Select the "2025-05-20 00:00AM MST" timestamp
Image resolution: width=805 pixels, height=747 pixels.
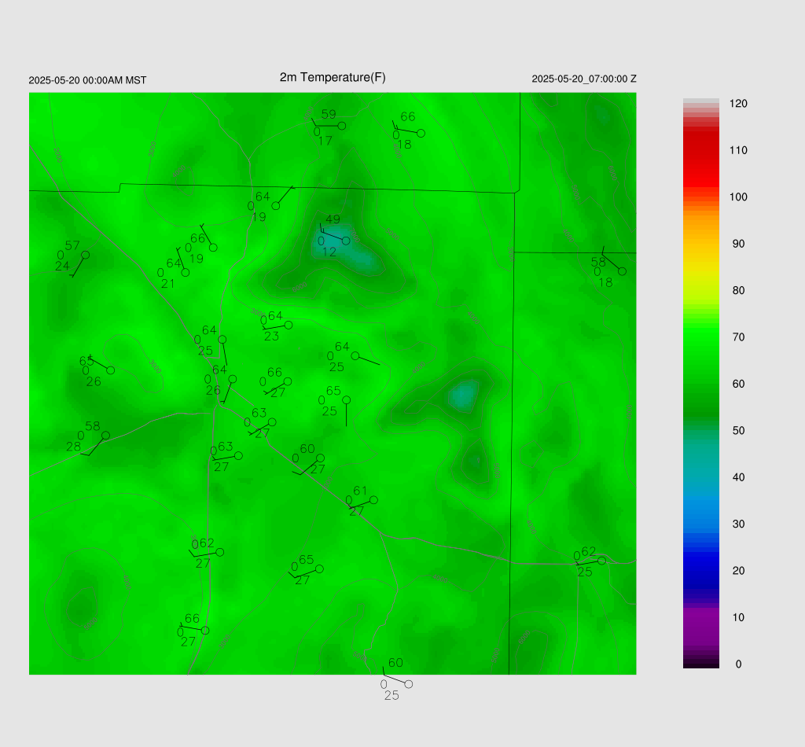point(87,81)
